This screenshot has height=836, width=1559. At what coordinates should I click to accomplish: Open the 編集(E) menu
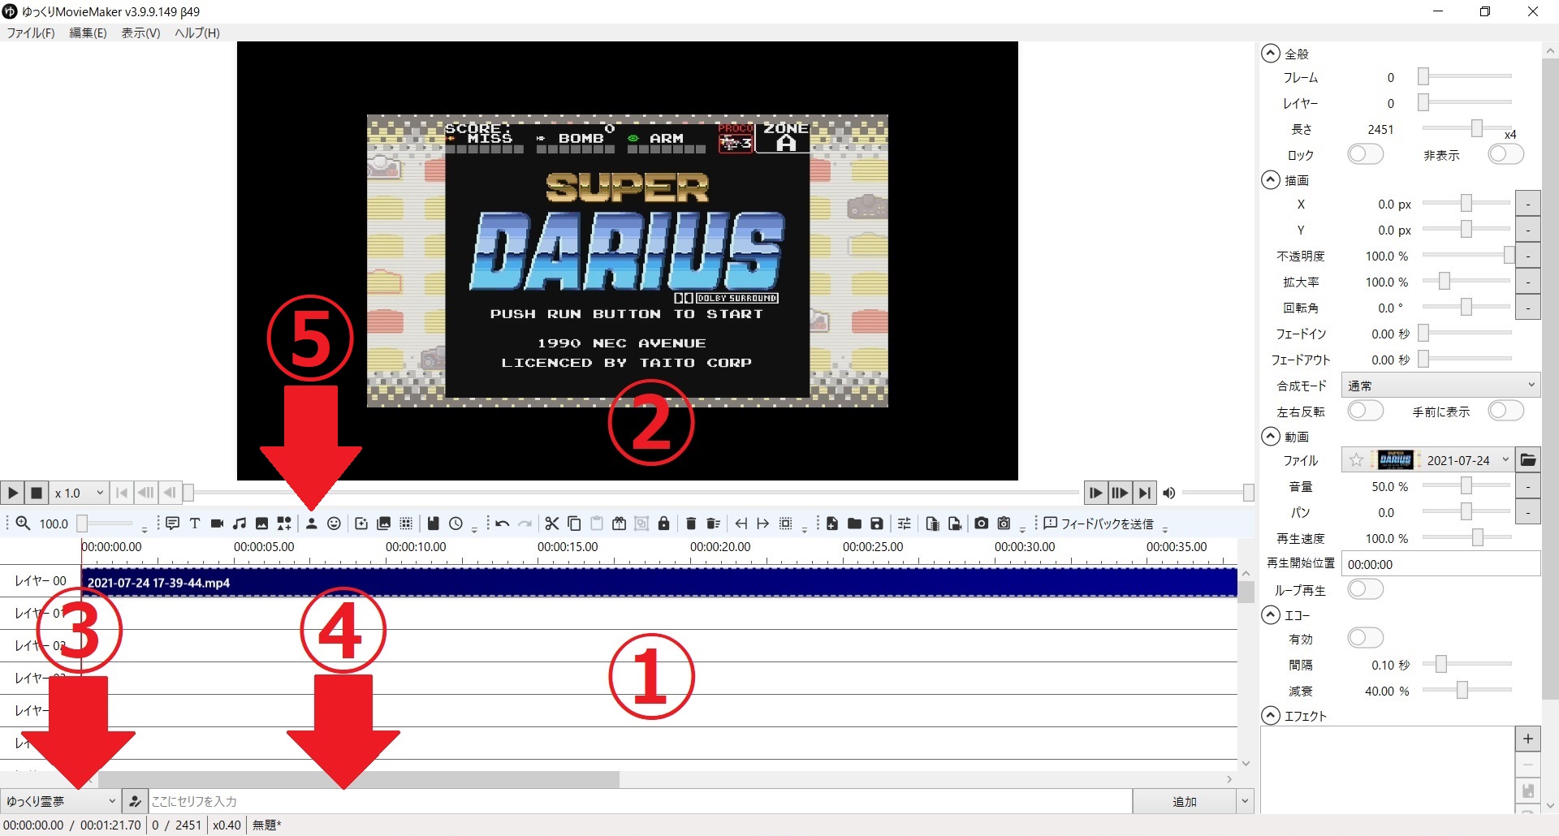[x=88, y=32]
